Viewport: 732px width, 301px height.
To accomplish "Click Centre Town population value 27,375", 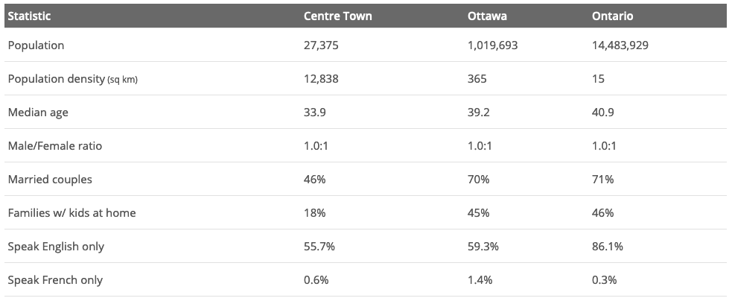I will (x=321, y=45).
